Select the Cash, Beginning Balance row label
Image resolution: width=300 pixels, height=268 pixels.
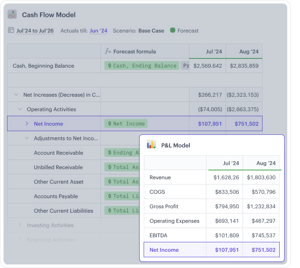point(44,66)
